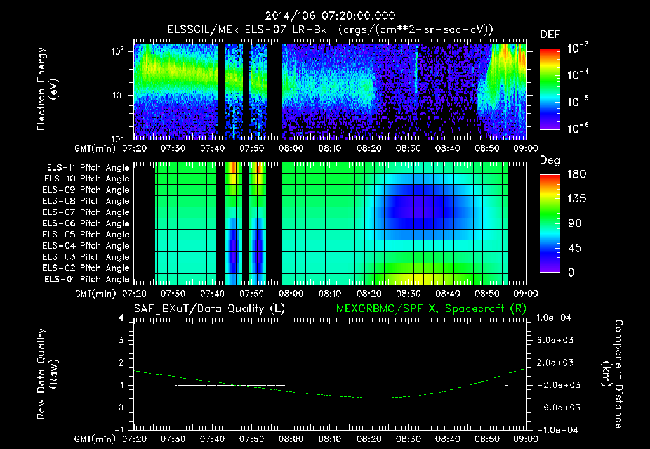
Task: Click the Raw Data Quality (Raw) axis label
Action: (x=47, y=374)
